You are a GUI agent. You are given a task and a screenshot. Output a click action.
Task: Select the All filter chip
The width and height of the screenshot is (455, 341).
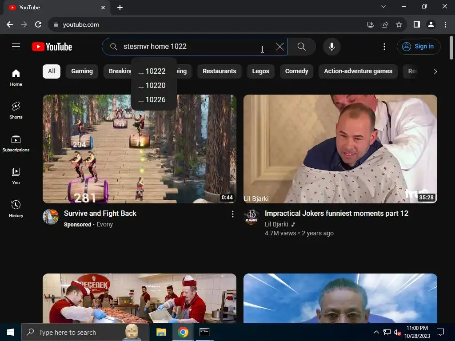(52, 71)
